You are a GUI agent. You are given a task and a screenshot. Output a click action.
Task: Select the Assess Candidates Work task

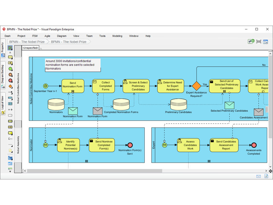click(x=189, y=145)
